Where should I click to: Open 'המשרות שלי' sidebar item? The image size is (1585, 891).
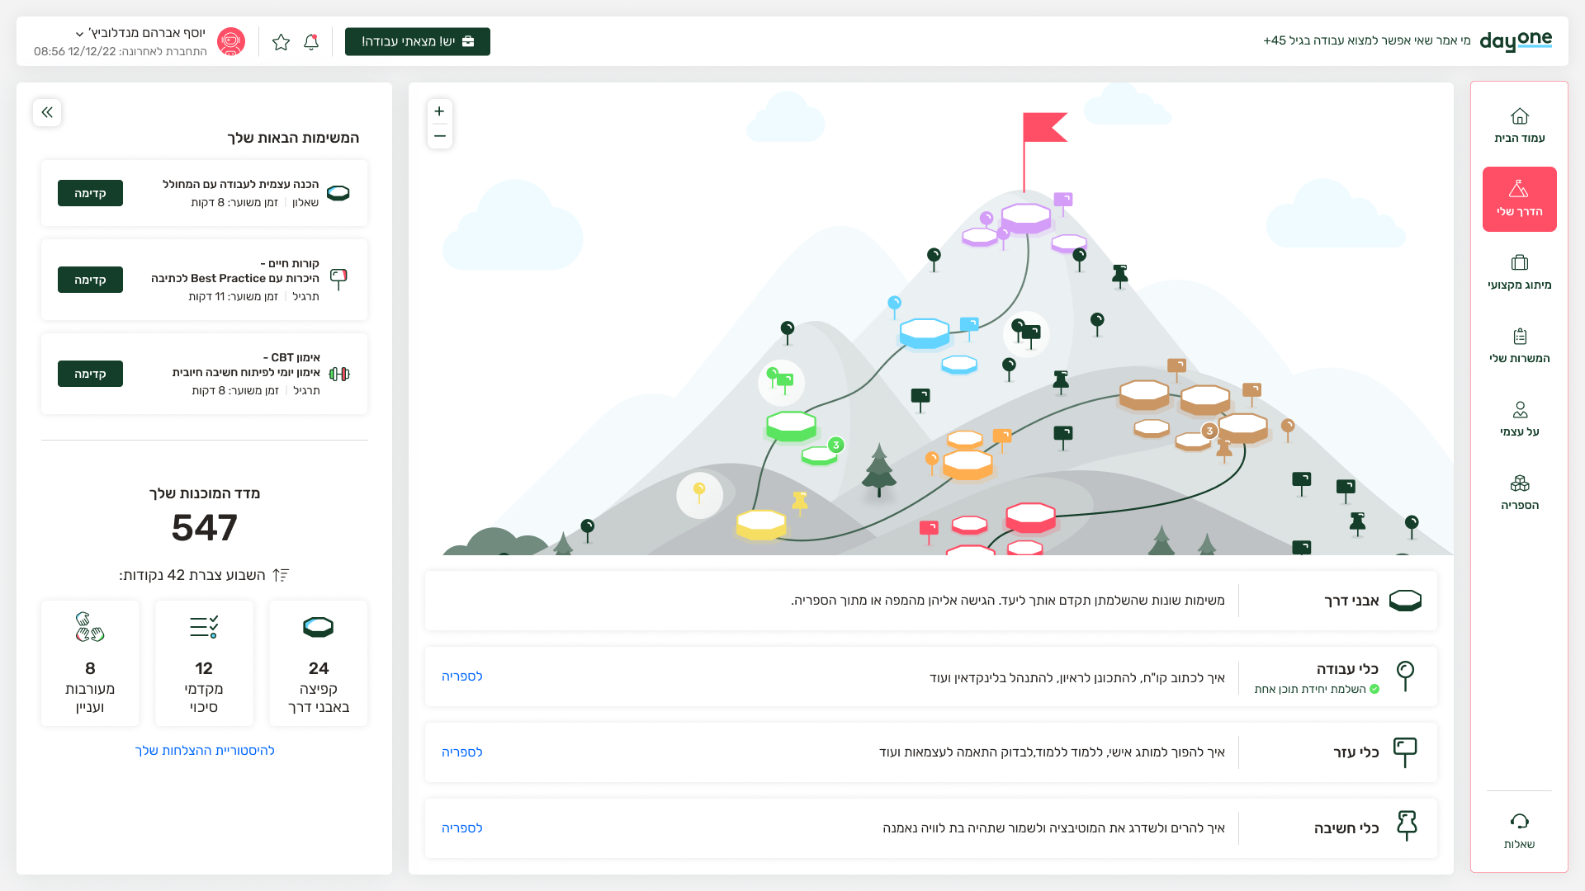(x=1519, y=346)
